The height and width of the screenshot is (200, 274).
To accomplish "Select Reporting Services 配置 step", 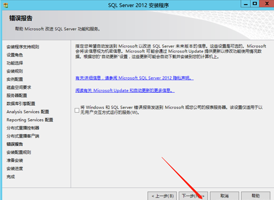I will (x=30, y=120).
